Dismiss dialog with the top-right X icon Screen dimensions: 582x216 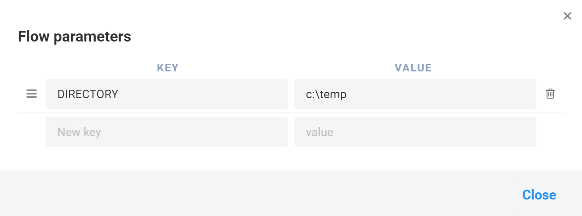pyautogui.click(x=567, y=16)
